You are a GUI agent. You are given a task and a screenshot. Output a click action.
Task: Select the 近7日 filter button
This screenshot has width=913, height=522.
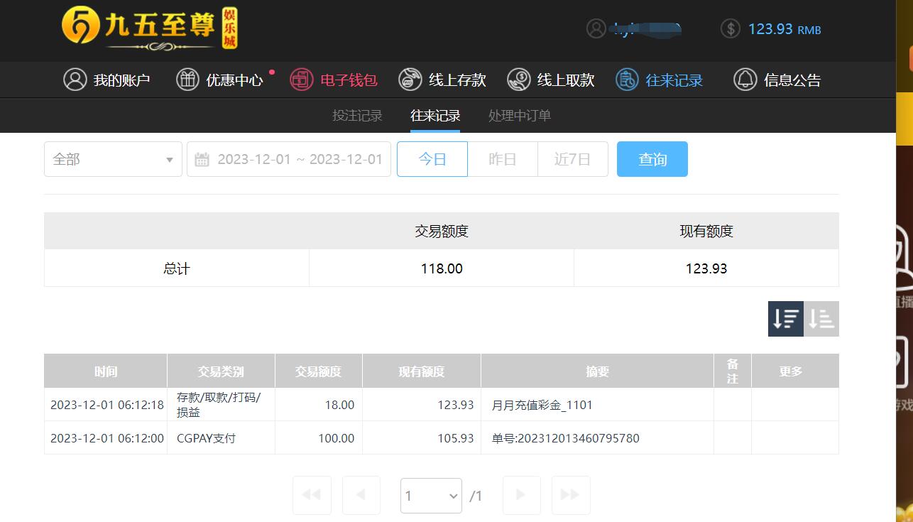573,159
